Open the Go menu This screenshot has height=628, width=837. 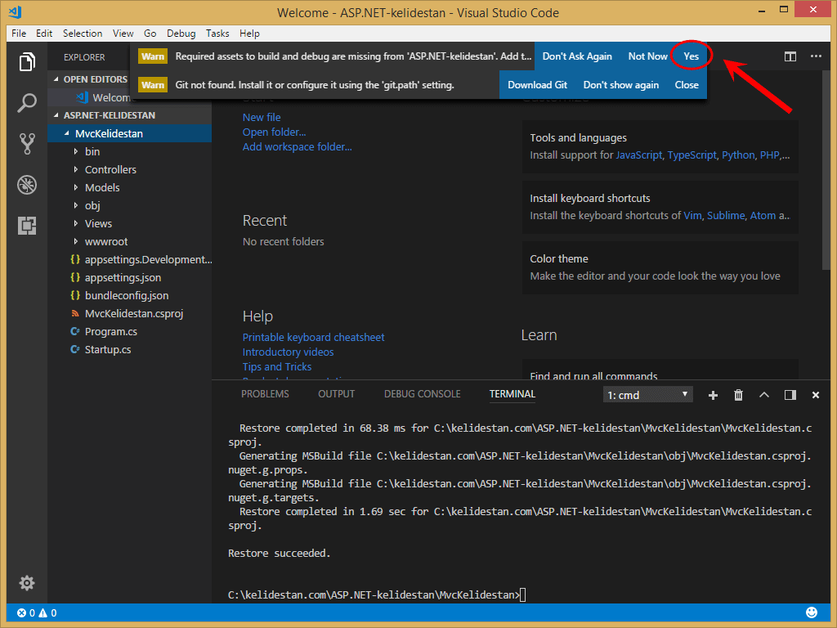tap(150, 33)
